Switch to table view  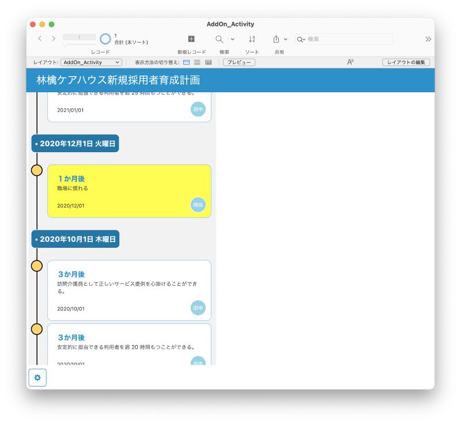coord(208,62)
